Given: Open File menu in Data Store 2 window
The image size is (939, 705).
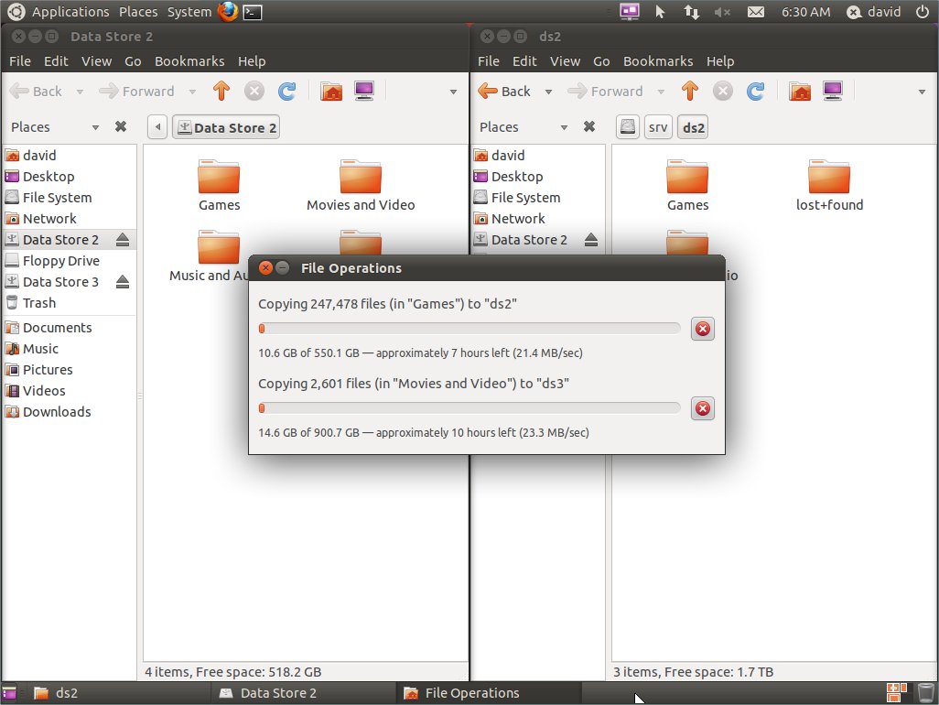Looking at the screenshot, I should (20, 61).
